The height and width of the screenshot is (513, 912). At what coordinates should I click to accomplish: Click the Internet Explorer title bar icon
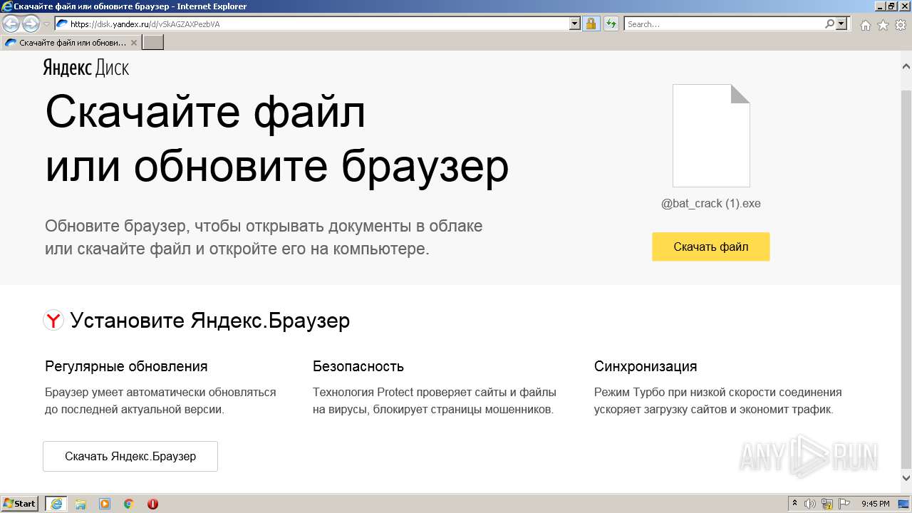(x=6, y=6)
